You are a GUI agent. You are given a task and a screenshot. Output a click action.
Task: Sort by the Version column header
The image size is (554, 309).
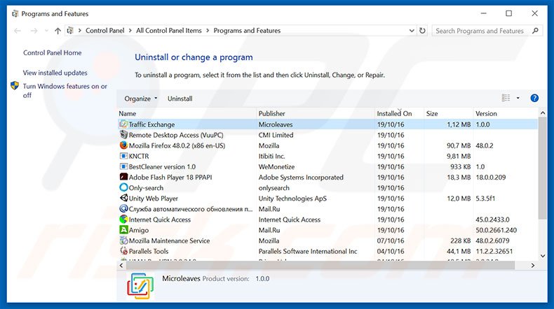pyautogui.click(x=505, y=113)
